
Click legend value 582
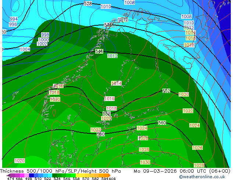click(x=95, y=179)
